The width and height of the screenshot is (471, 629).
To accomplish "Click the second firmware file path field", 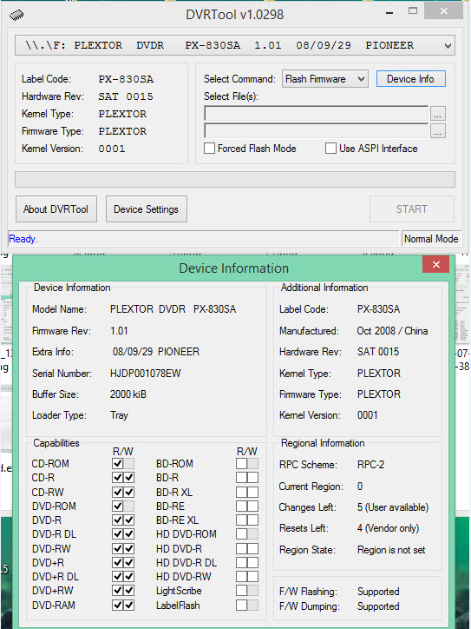I will pyautogui.click(x=316, y=131).
